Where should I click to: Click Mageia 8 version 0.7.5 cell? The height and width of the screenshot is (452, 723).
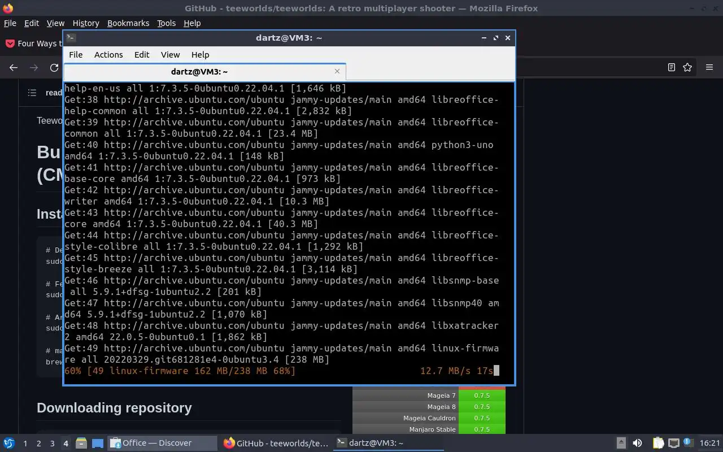[x=482, y=407]
